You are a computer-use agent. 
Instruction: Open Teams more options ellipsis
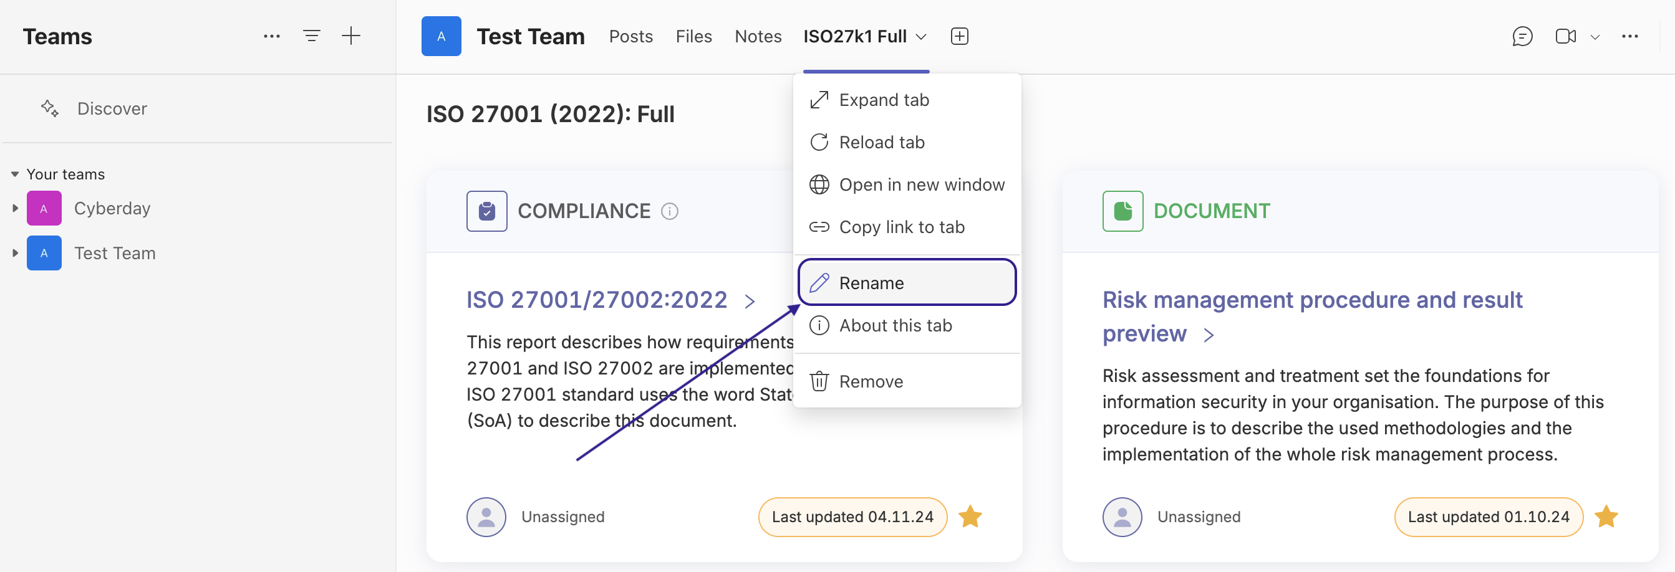[272, 36]
